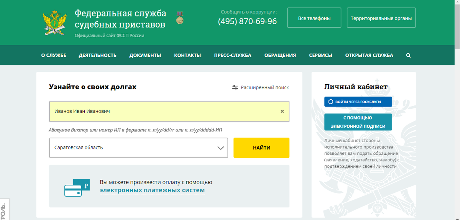This screenshot has height=220, width=460.
Task: Click the Территориальные органы button
Action: pyautogui.click(x=381, y=18)
